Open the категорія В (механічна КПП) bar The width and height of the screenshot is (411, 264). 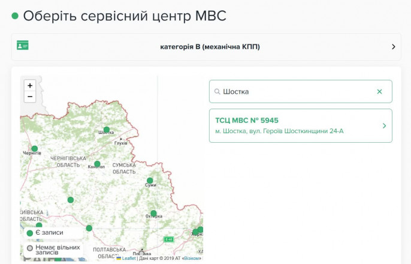click(x=210, y=47)
